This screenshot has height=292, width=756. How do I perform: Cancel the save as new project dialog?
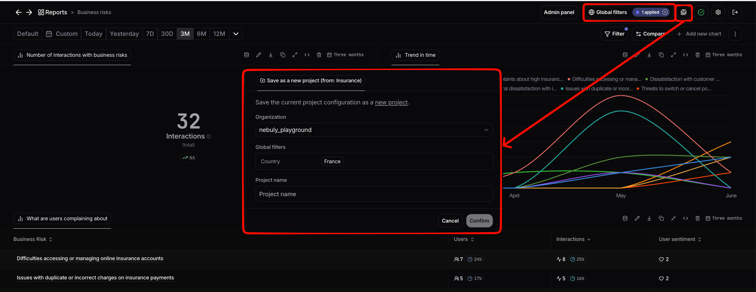450,221
